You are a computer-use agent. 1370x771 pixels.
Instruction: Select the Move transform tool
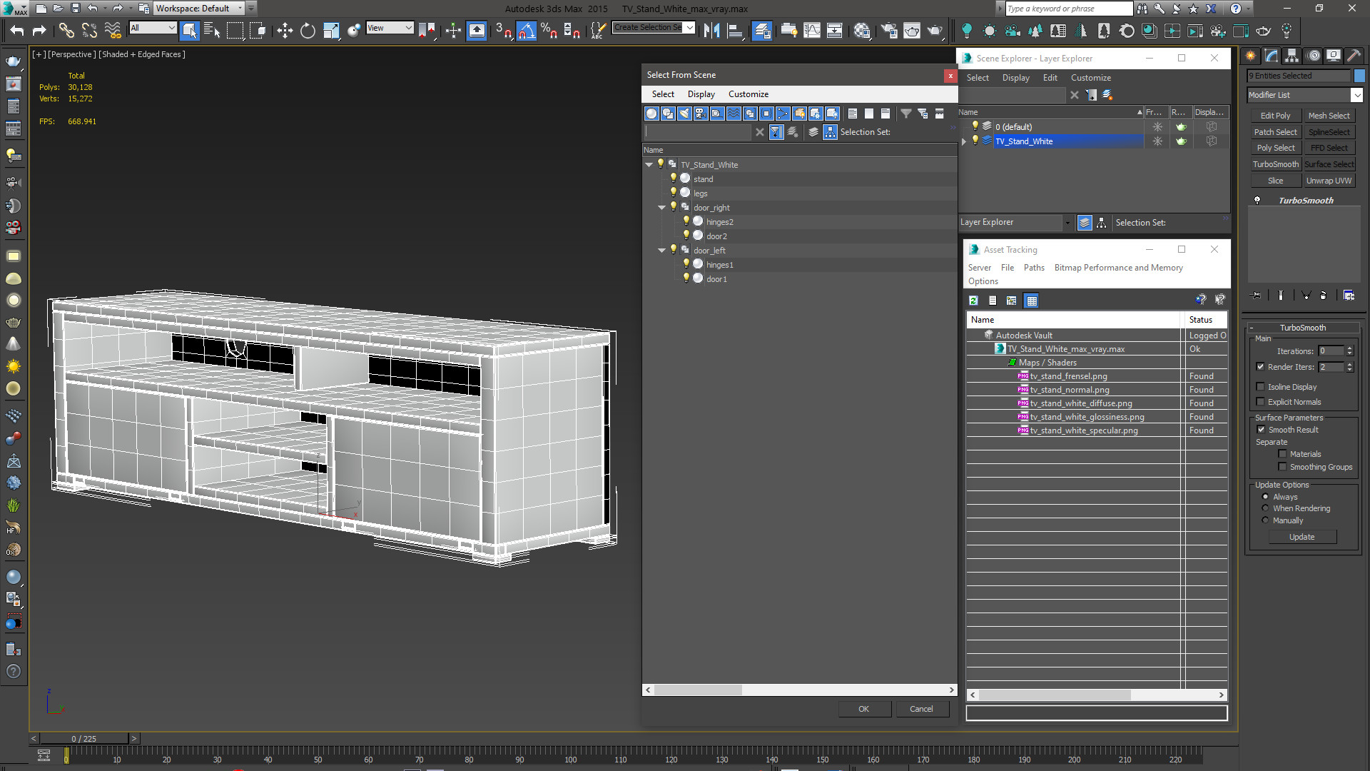tap(285, 30)
